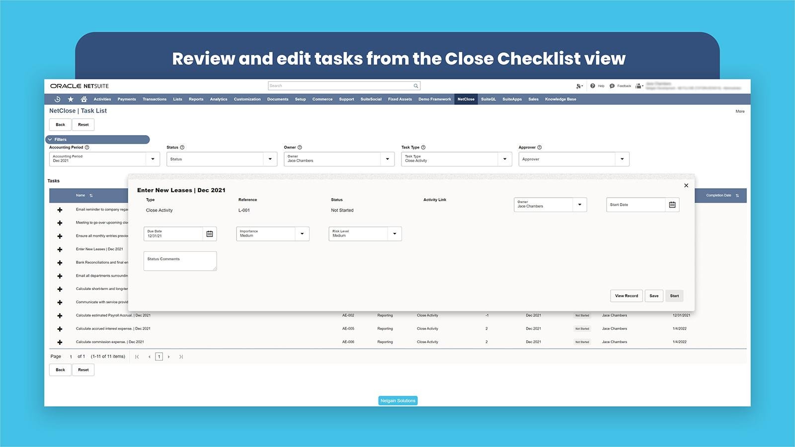
Task: Open the Due Date calendar picker
Action: click(x=210, y=234)
